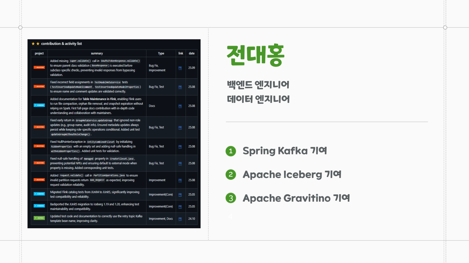The width and height of the screenshot is (469, 263).
Task: Select the 'Spring Kafka 기여' text
Action: [285, 151]
